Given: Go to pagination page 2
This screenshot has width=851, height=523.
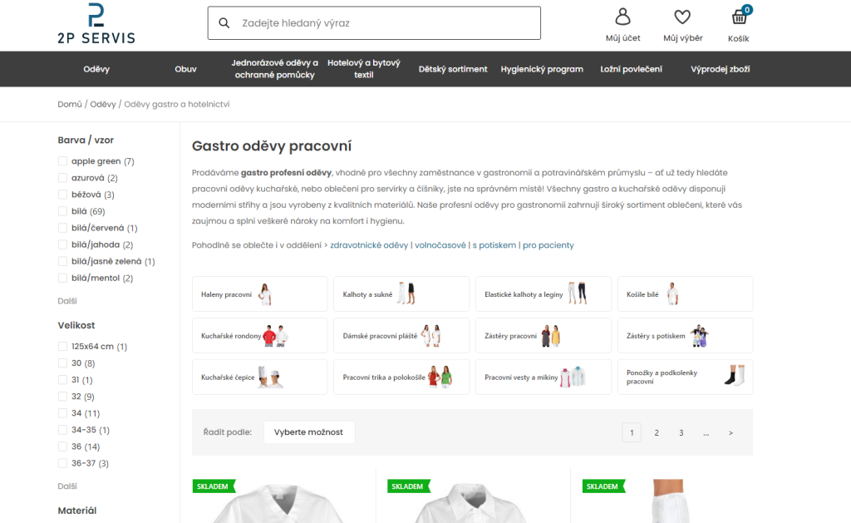Looking at the screenshot, I should pos(657,433).
